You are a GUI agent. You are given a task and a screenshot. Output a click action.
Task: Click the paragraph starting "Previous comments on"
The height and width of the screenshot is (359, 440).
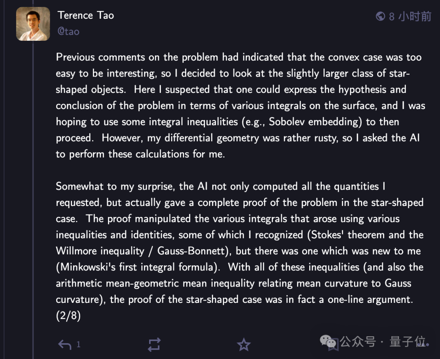pyautogui.click(x=240, y=105)
